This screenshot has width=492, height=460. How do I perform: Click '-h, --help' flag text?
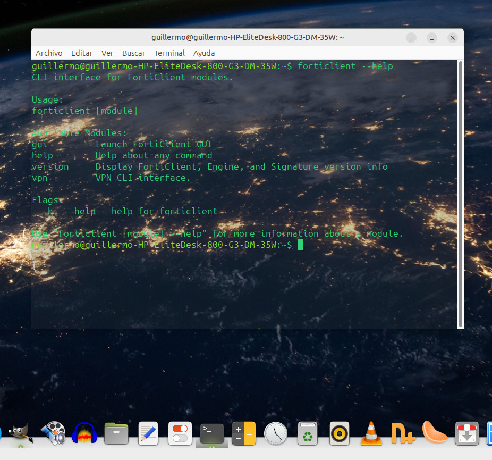click(x=69, y=211)
